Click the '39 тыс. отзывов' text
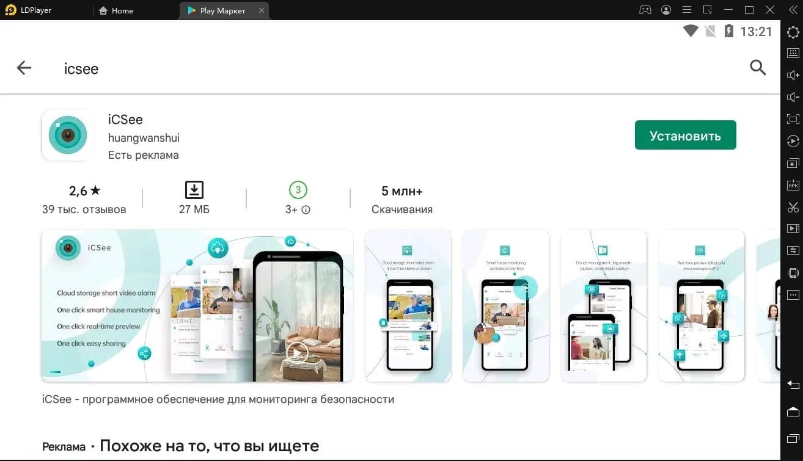 [x=84, y=209]
